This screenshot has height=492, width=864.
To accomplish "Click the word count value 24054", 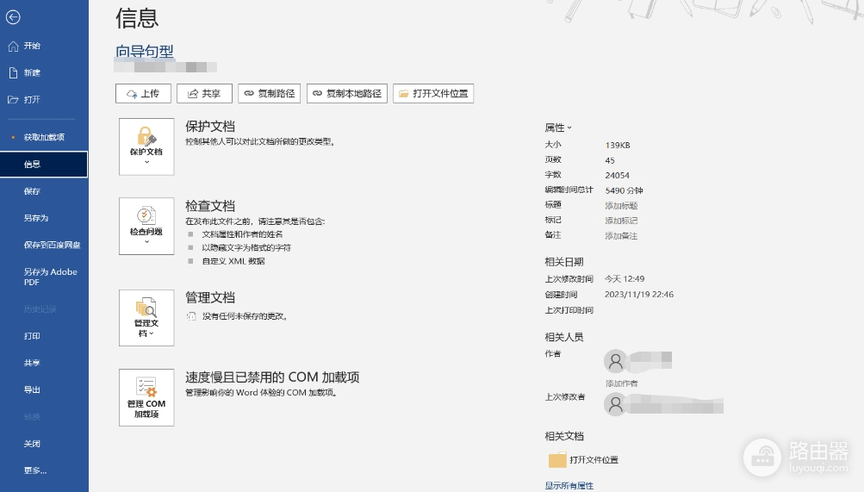I will (617, 175).
